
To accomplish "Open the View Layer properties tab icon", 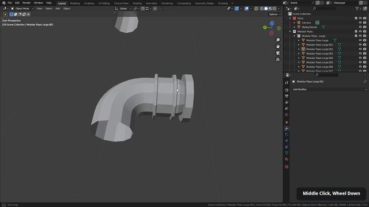I will pyautogui.click(x=287, y=102).
